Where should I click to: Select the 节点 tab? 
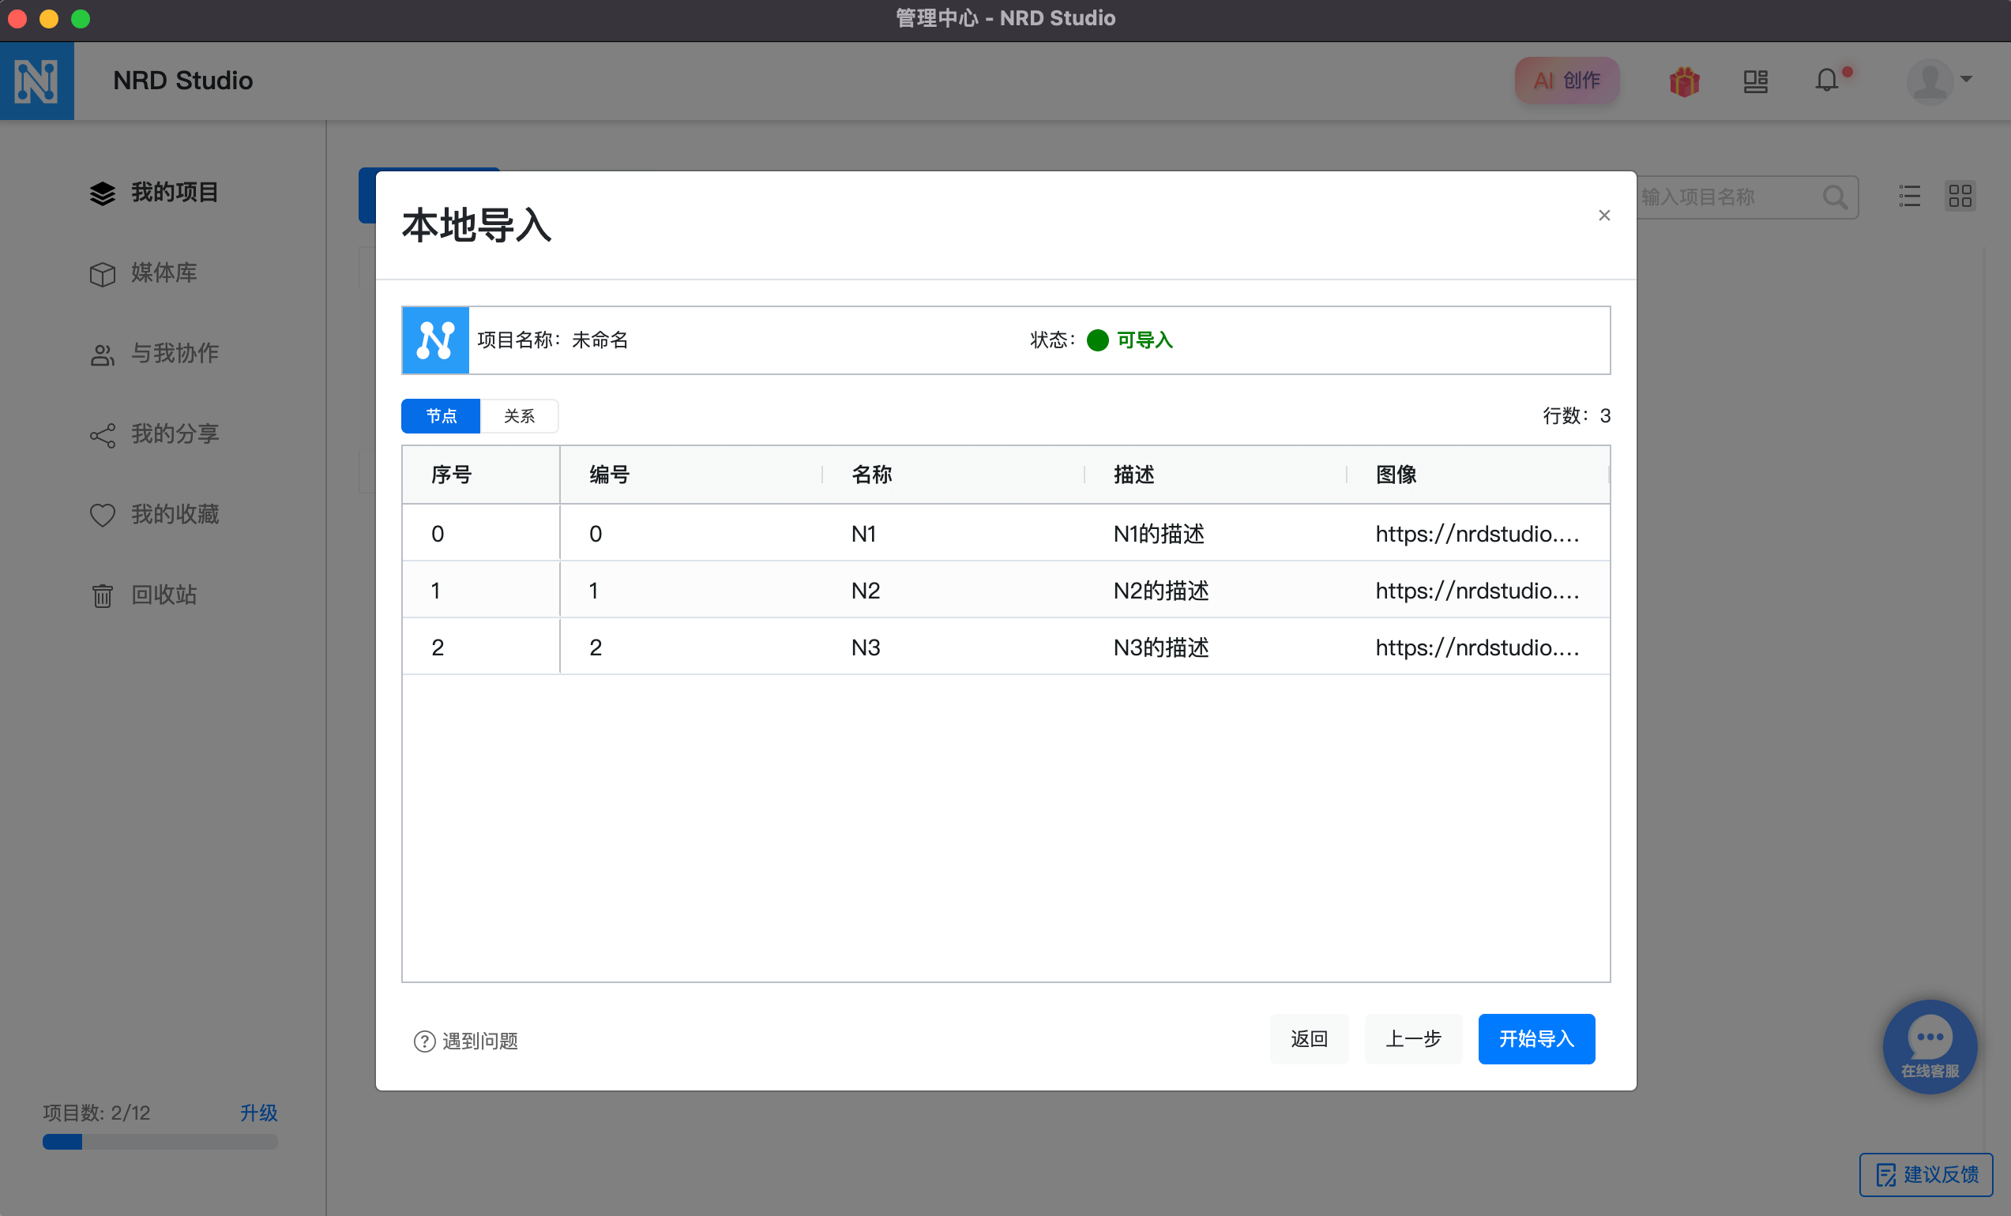(x=441, y=416)
